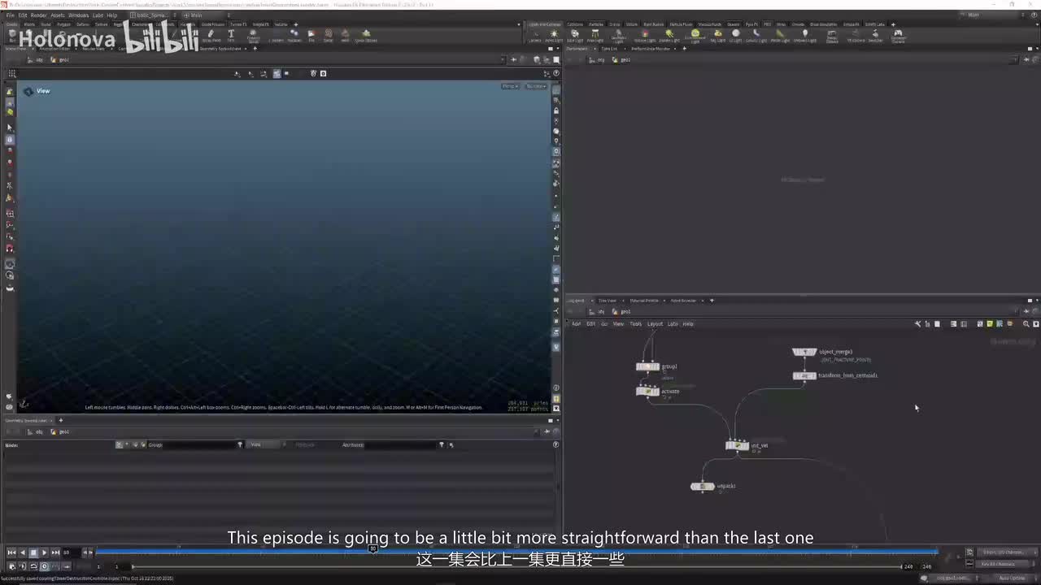Open the No cam dropdown in viewport
1041x585 pixels.
click(x=536, y=86)
